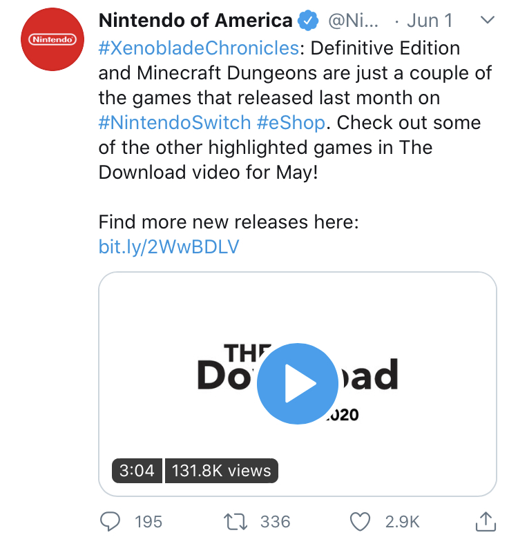Click the 195 replies count
Viewport: 518px width, 546px height.
click(x=148, y=522)
